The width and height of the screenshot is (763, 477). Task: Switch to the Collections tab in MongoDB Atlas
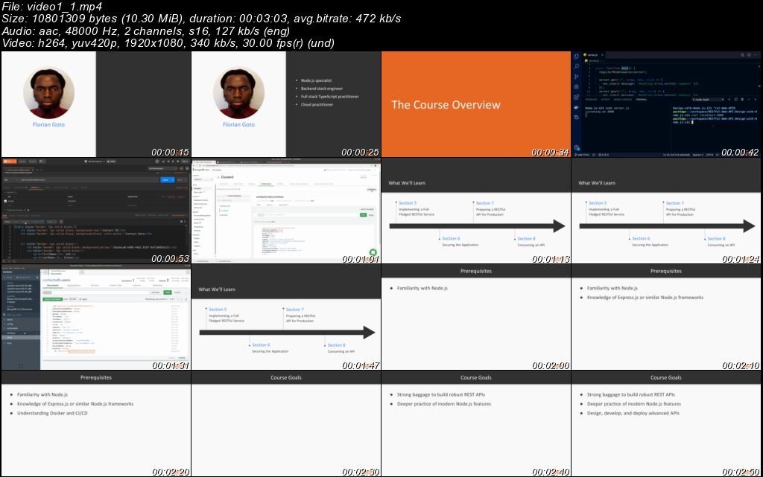[x=266, y=184]
